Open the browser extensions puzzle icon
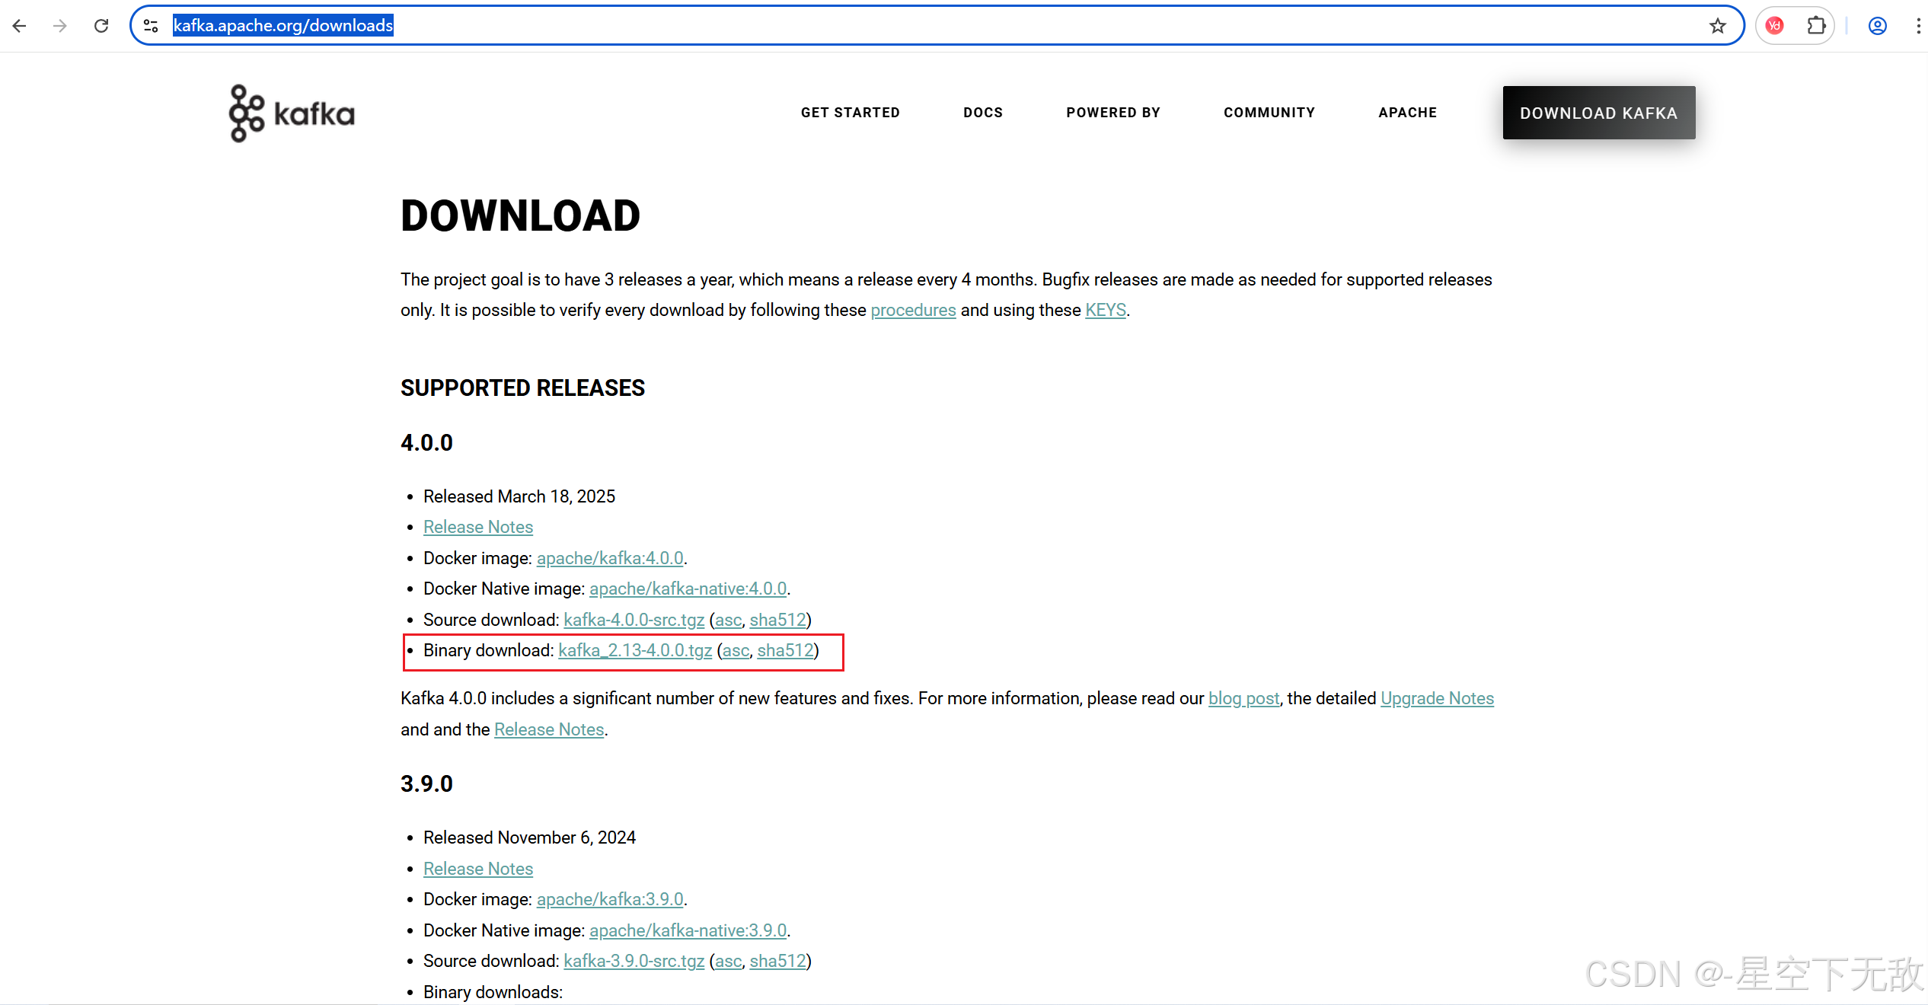Viewport: 1928px width, 1005px height. click(x=1817, y=25)
